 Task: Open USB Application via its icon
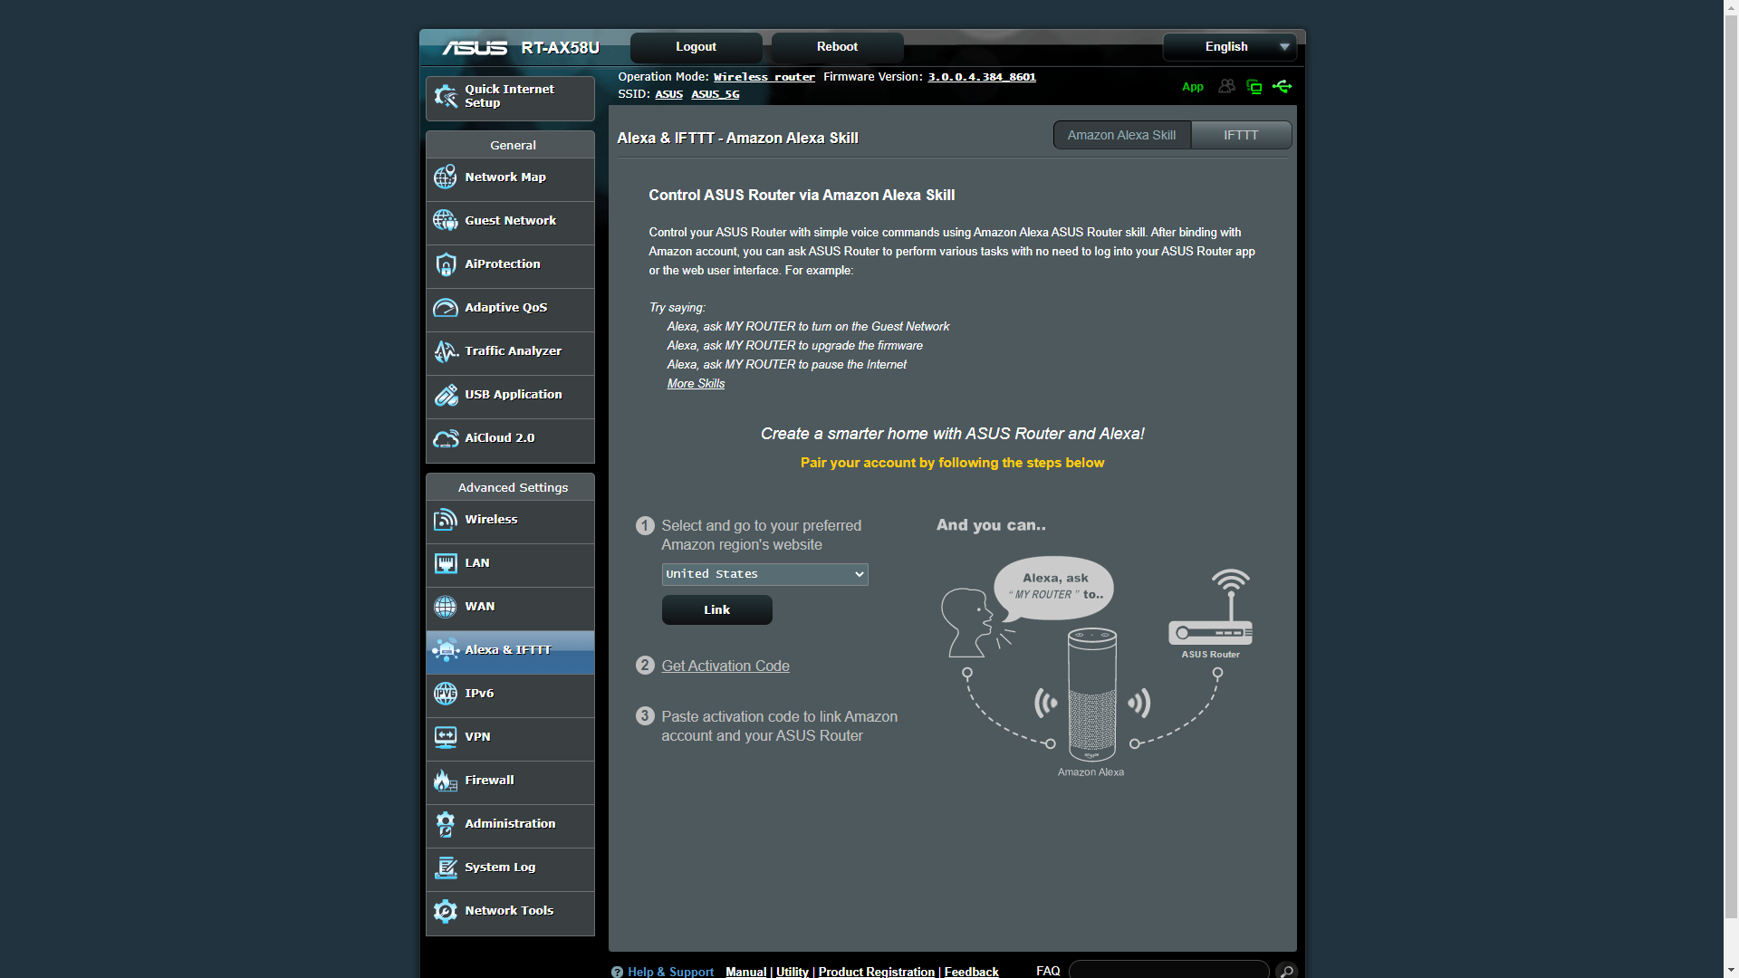pos(445,395)
